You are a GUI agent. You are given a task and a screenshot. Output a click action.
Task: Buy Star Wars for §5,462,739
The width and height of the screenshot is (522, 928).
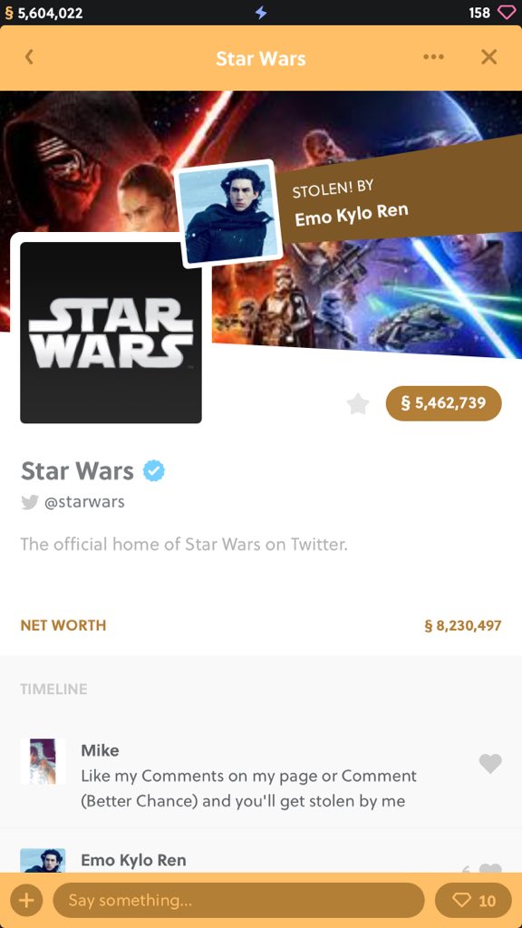(x=443, y=403)
